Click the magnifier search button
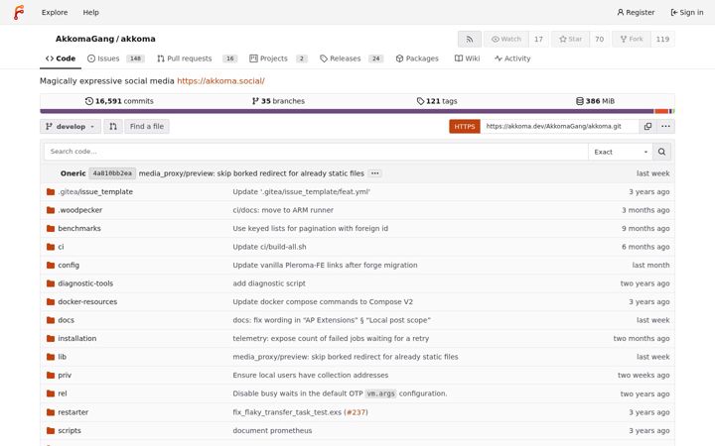 (661, 152)
